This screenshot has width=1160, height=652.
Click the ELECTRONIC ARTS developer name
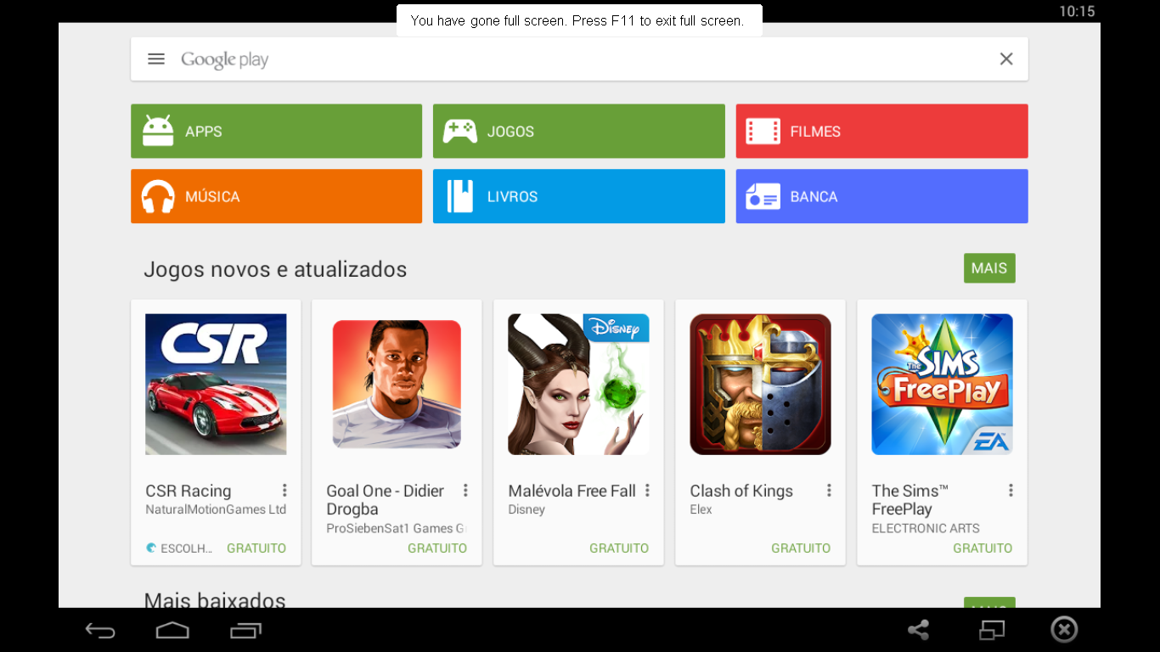(x=926, y=528)
